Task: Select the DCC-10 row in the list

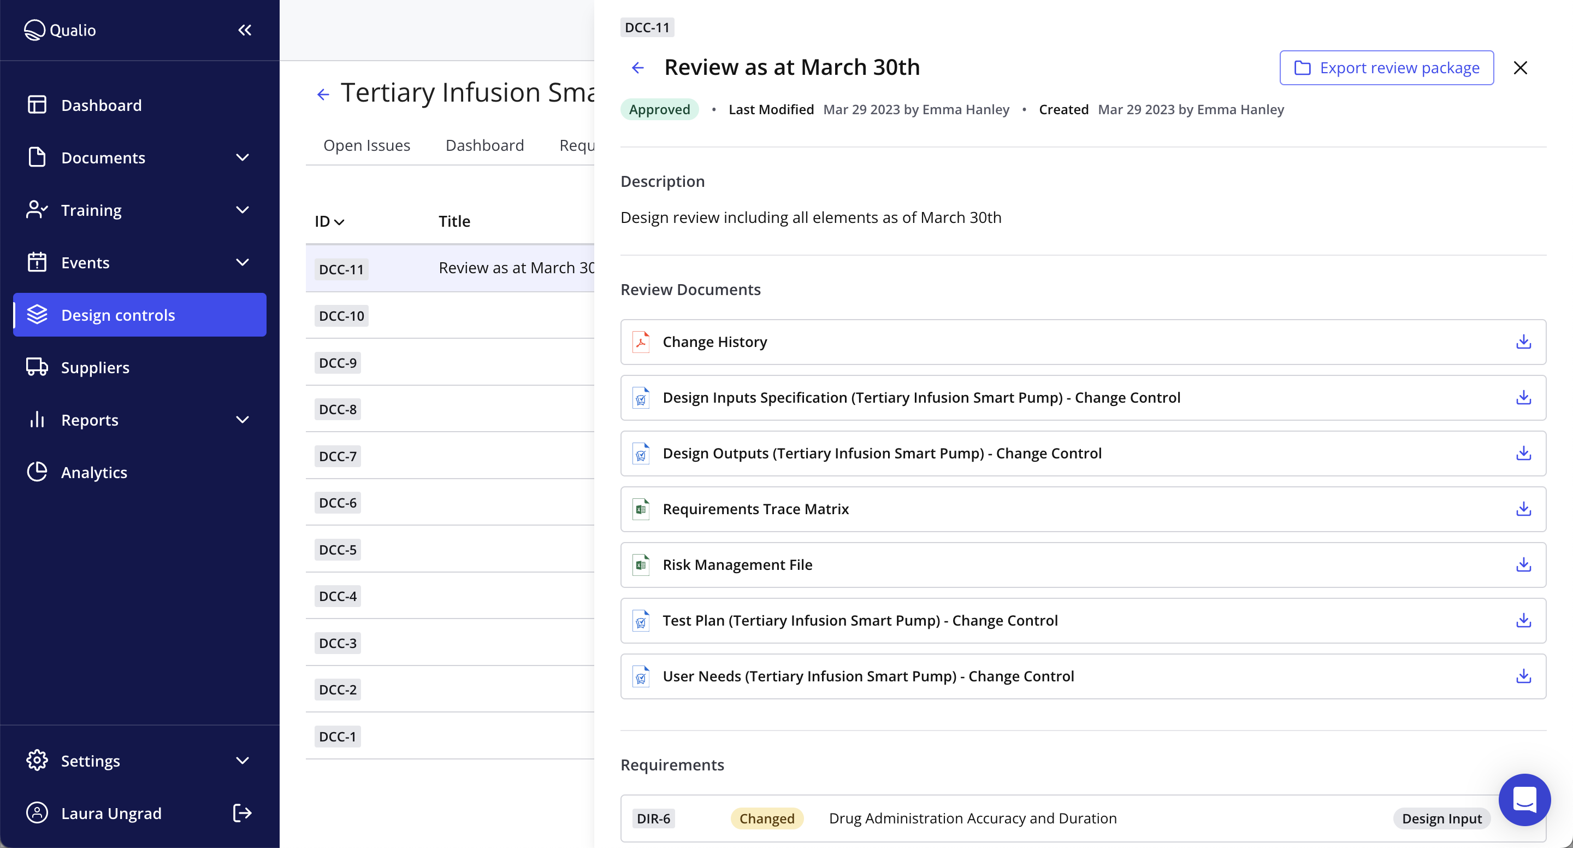Action: coord(341,316)
